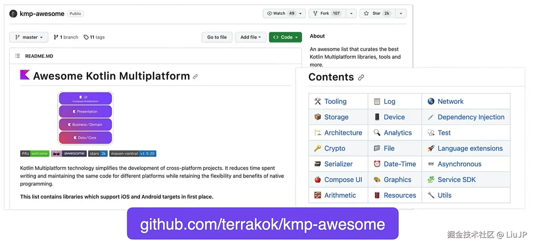Open the Crypto section link
The width and height of the screenshot is (534, 246).
335,148
